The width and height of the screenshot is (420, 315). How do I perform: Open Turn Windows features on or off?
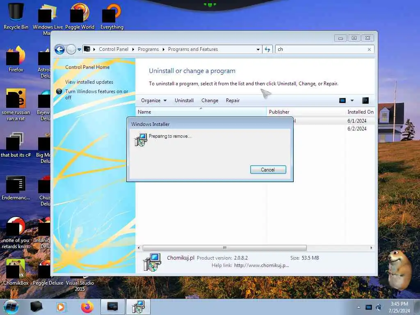pyautogui.click(x=96, y=94)
